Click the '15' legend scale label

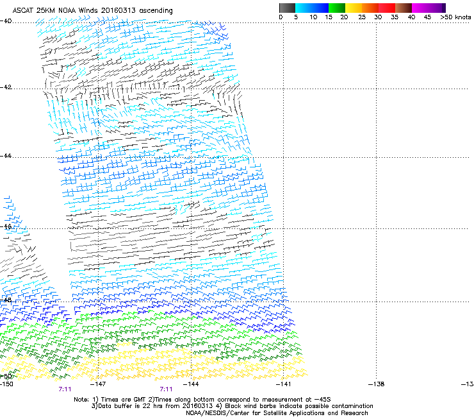click(x=329, y=17)
